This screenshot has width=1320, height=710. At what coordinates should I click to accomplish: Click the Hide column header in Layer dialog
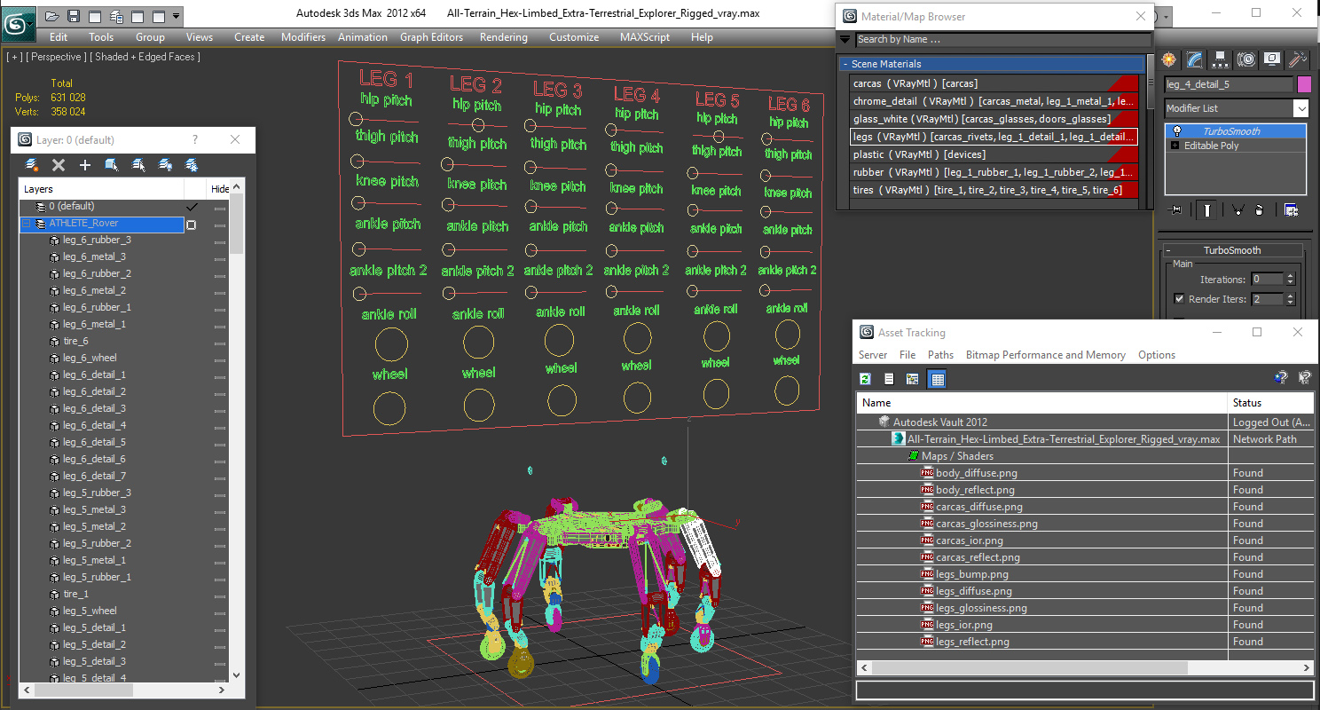click(220, 189)
